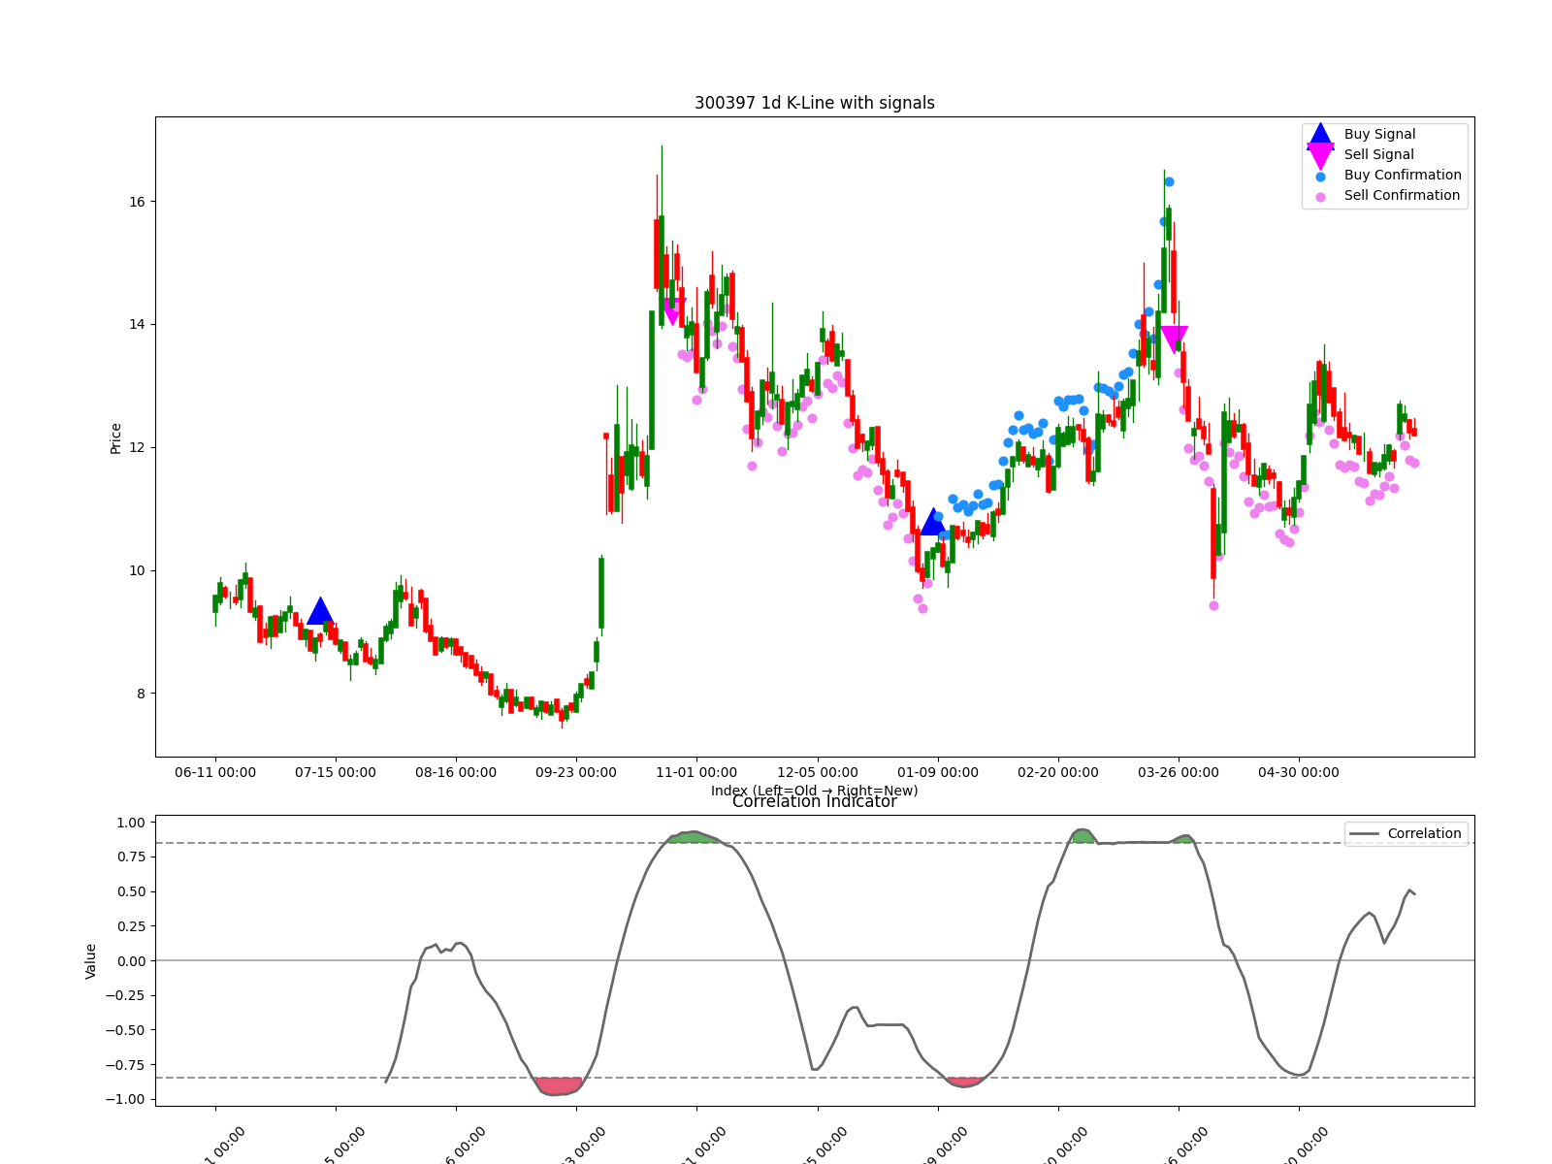The height and width of the screenshot is (1164, 1552).
Task: Click the 'Value' y-axis label
Action: pos(91,960)
